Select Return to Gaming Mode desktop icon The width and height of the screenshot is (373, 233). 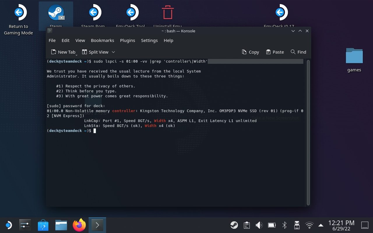pyautogui.click(x=18, y=20)
